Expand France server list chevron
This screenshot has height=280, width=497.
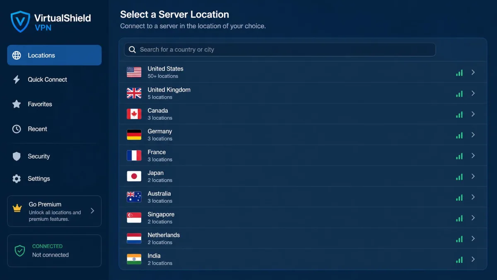(473, 156)
